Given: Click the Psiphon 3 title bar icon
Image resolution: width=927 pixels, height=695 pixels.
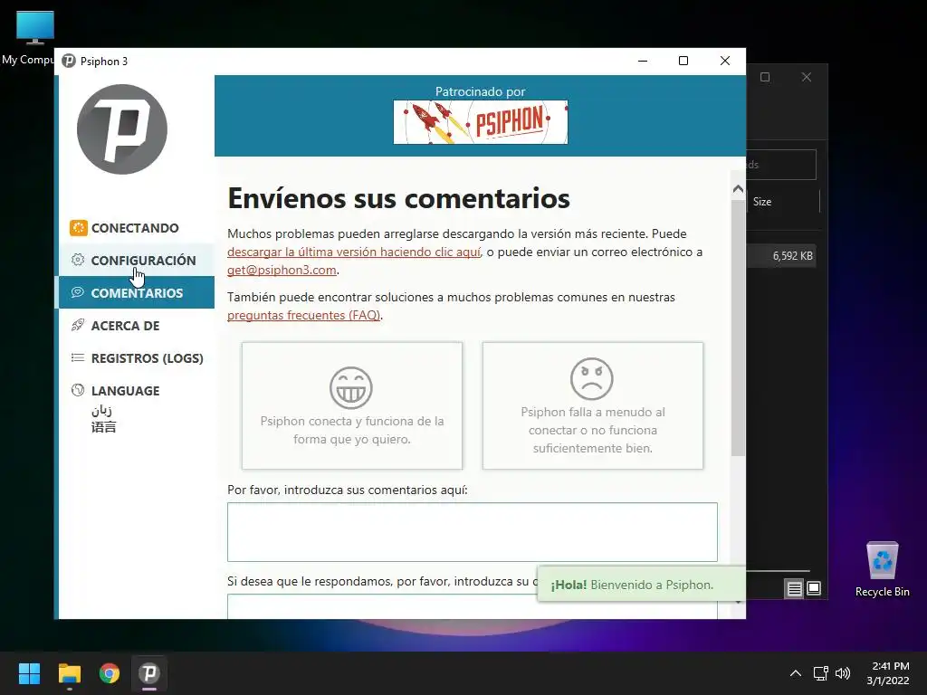Looking at the screenshot, I should [69, 61].
